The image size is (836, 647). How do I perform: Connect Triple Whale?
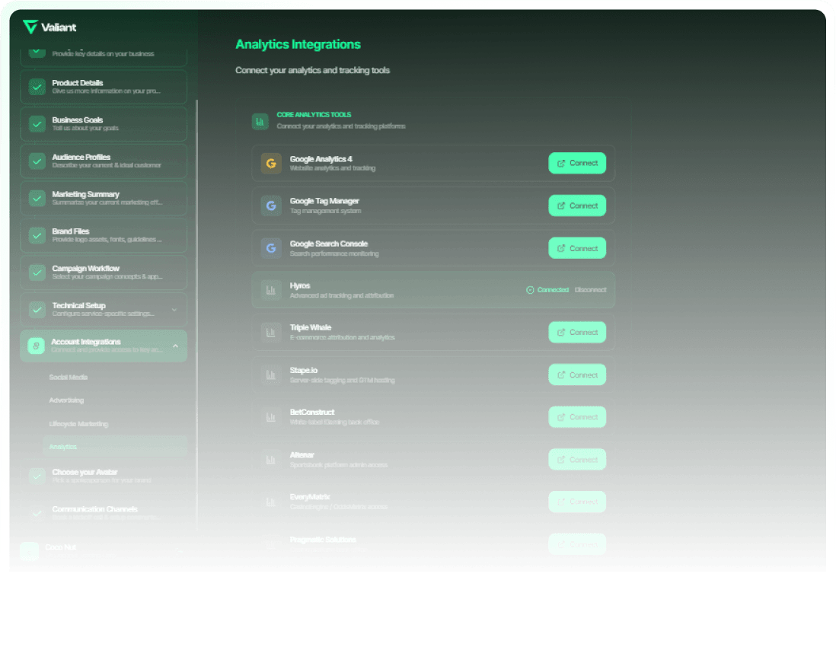coord(577,332)
